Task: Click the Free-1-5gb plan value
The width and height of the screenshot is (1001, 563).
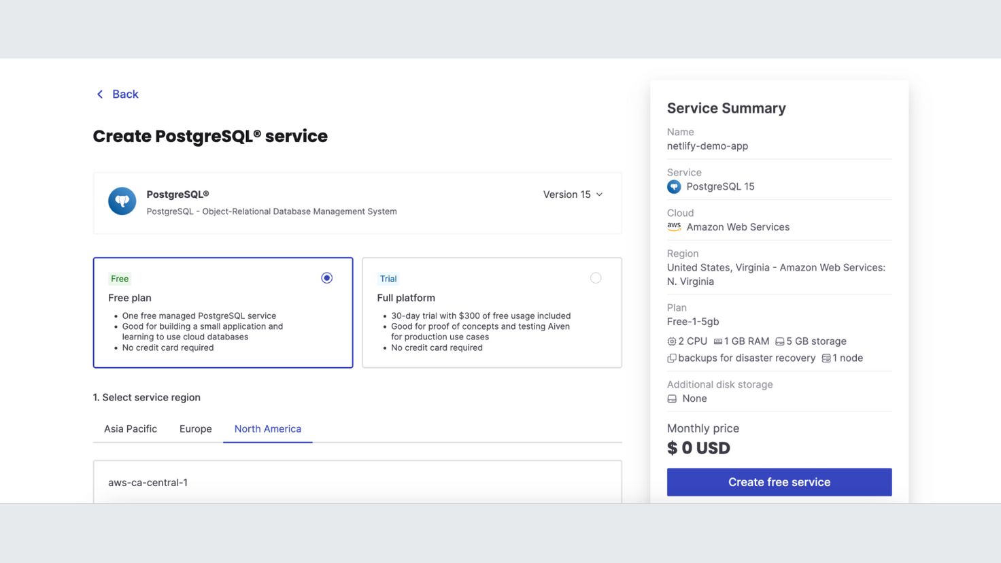Action: tap(693, 322)
